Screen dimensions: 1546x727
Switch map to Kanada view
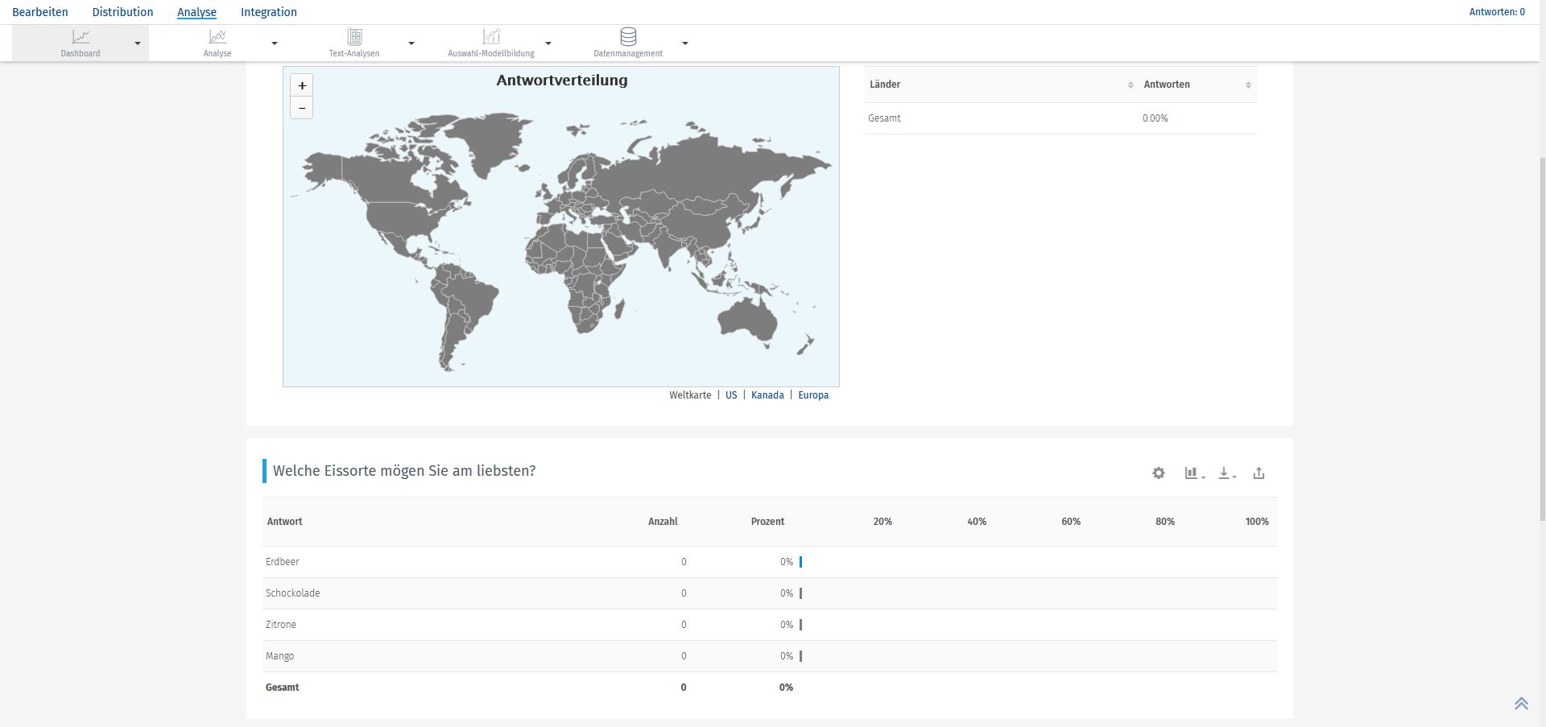pos(767,395)
